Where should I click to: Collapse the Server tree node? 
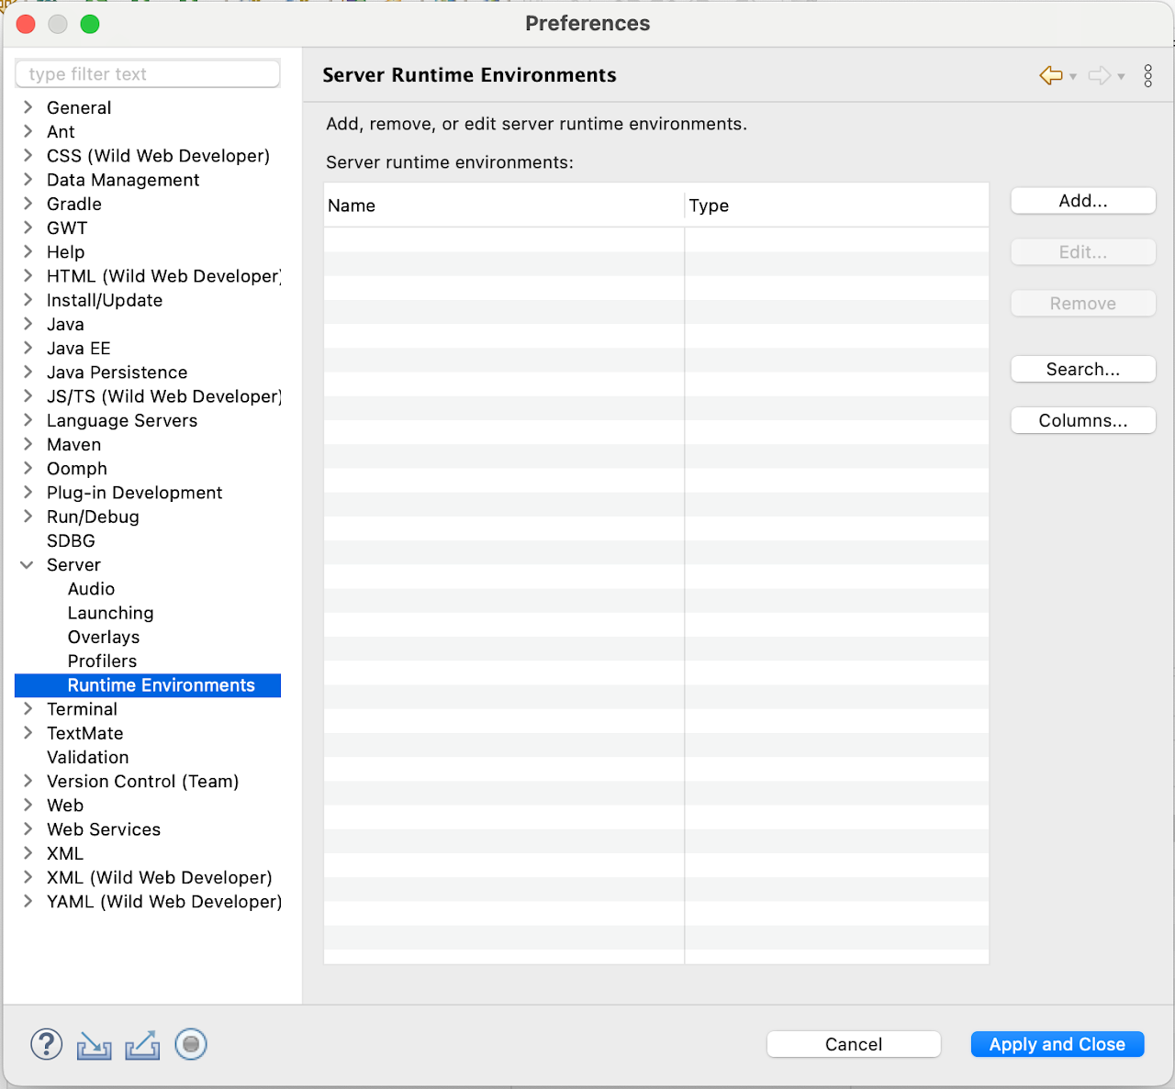tap(28, 564)
